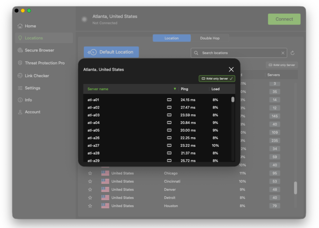Select the Denver city entry
The width and height of the screenshot is (319, 228).
tap(170, 189)
